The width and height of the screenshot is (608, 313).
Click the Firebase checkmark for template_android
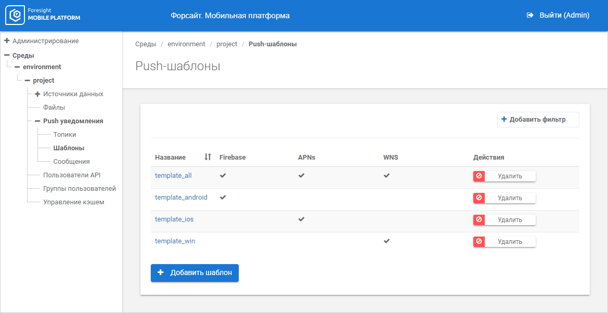pos(223,198)
